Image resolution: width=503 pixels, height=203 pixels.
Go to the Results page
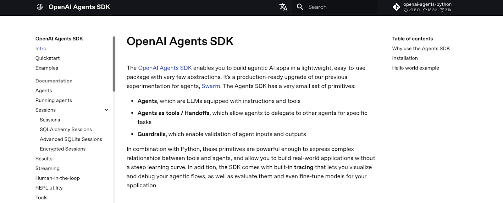[44, 159]
